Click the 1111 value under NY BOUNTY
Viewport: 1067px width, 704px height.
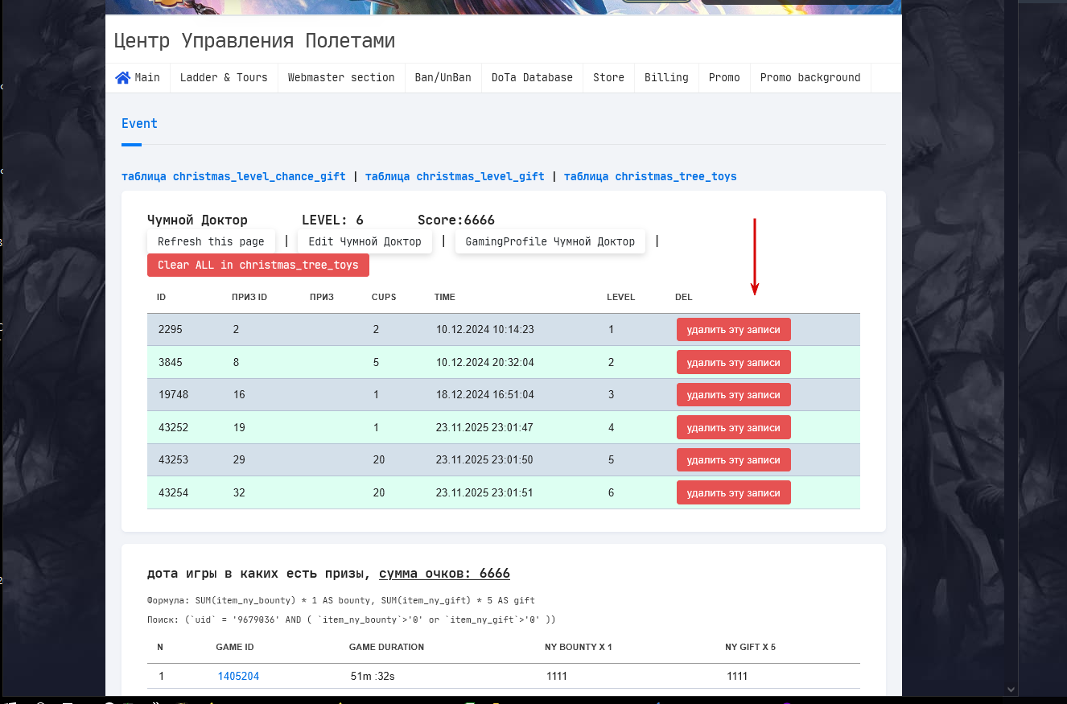tap(557, 677)
